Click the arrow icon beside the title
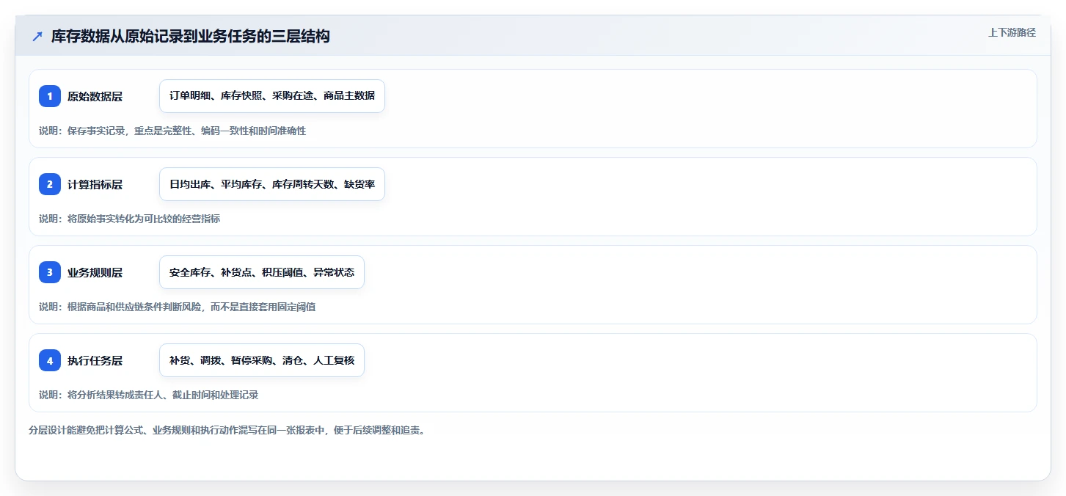The height and width of the screenshot is (496, 1066). (x=37, y=36)
